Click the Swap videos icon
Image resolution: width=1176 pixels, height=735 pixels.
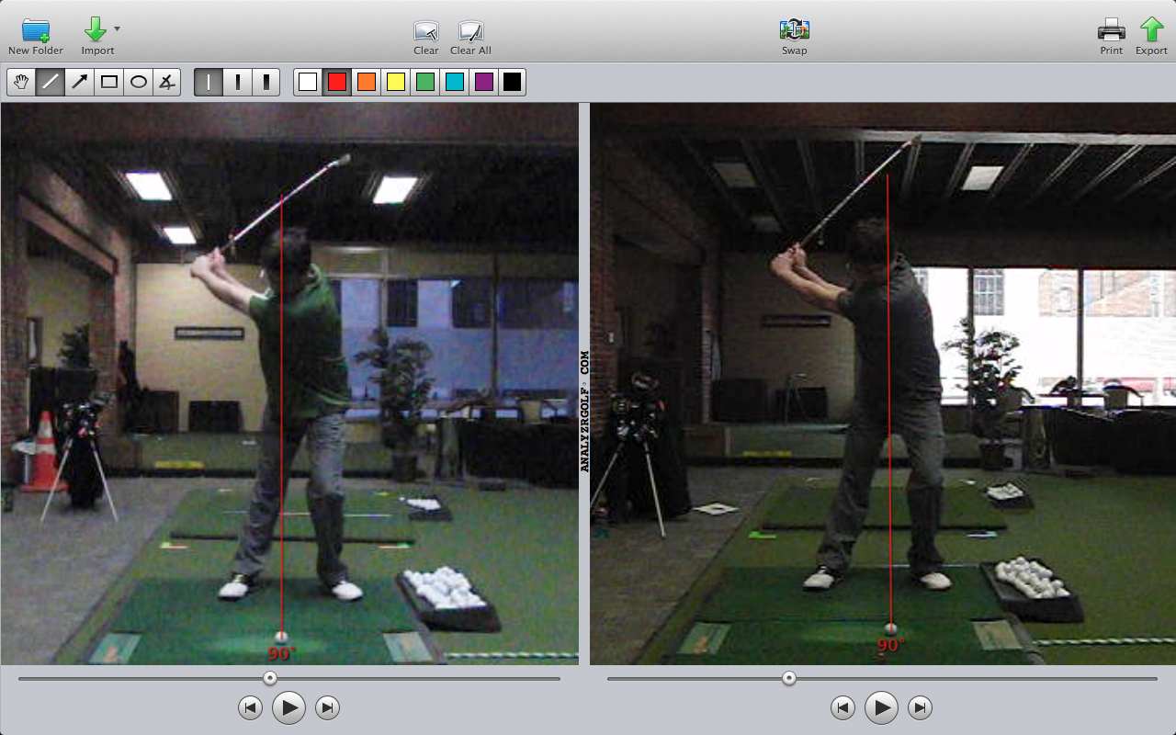(794, 30)
